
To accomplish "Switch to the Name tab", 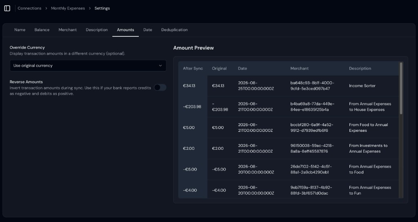I will point(20,30).
